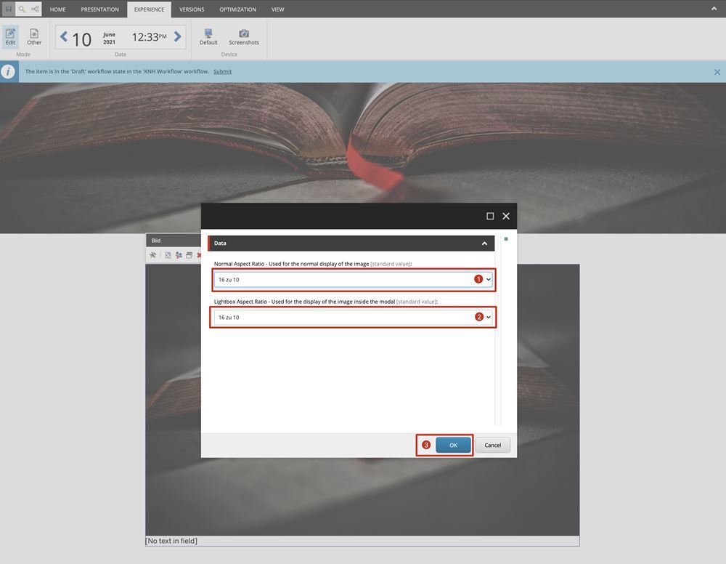Open Screenshots camera tool
Viewport: 726px width, 564px height.
[x=244, y=36]
